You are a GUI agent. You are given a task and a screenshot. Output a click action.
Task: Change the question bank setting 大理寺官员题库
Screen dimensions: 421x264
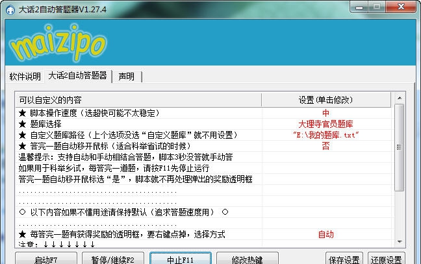tap(326, 124)
